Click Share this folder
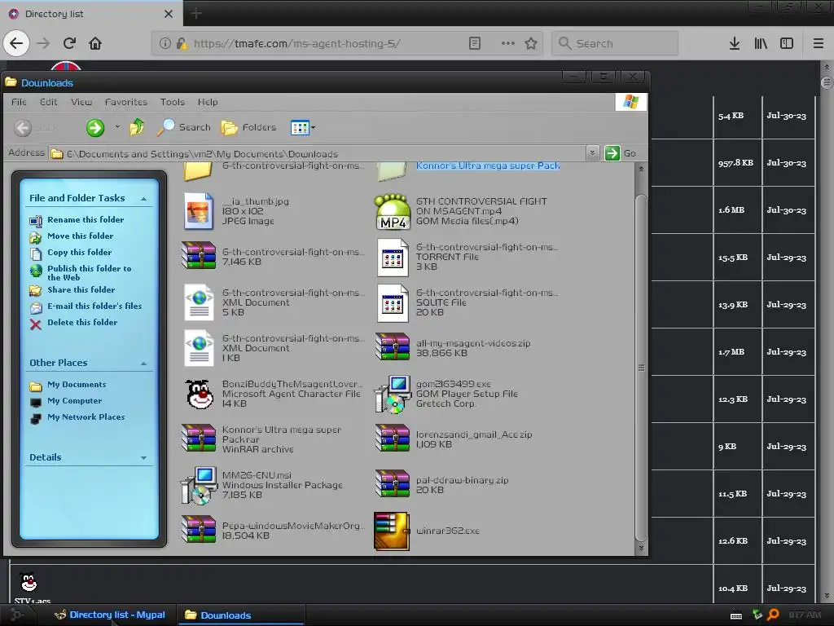 tap(81, 289)
